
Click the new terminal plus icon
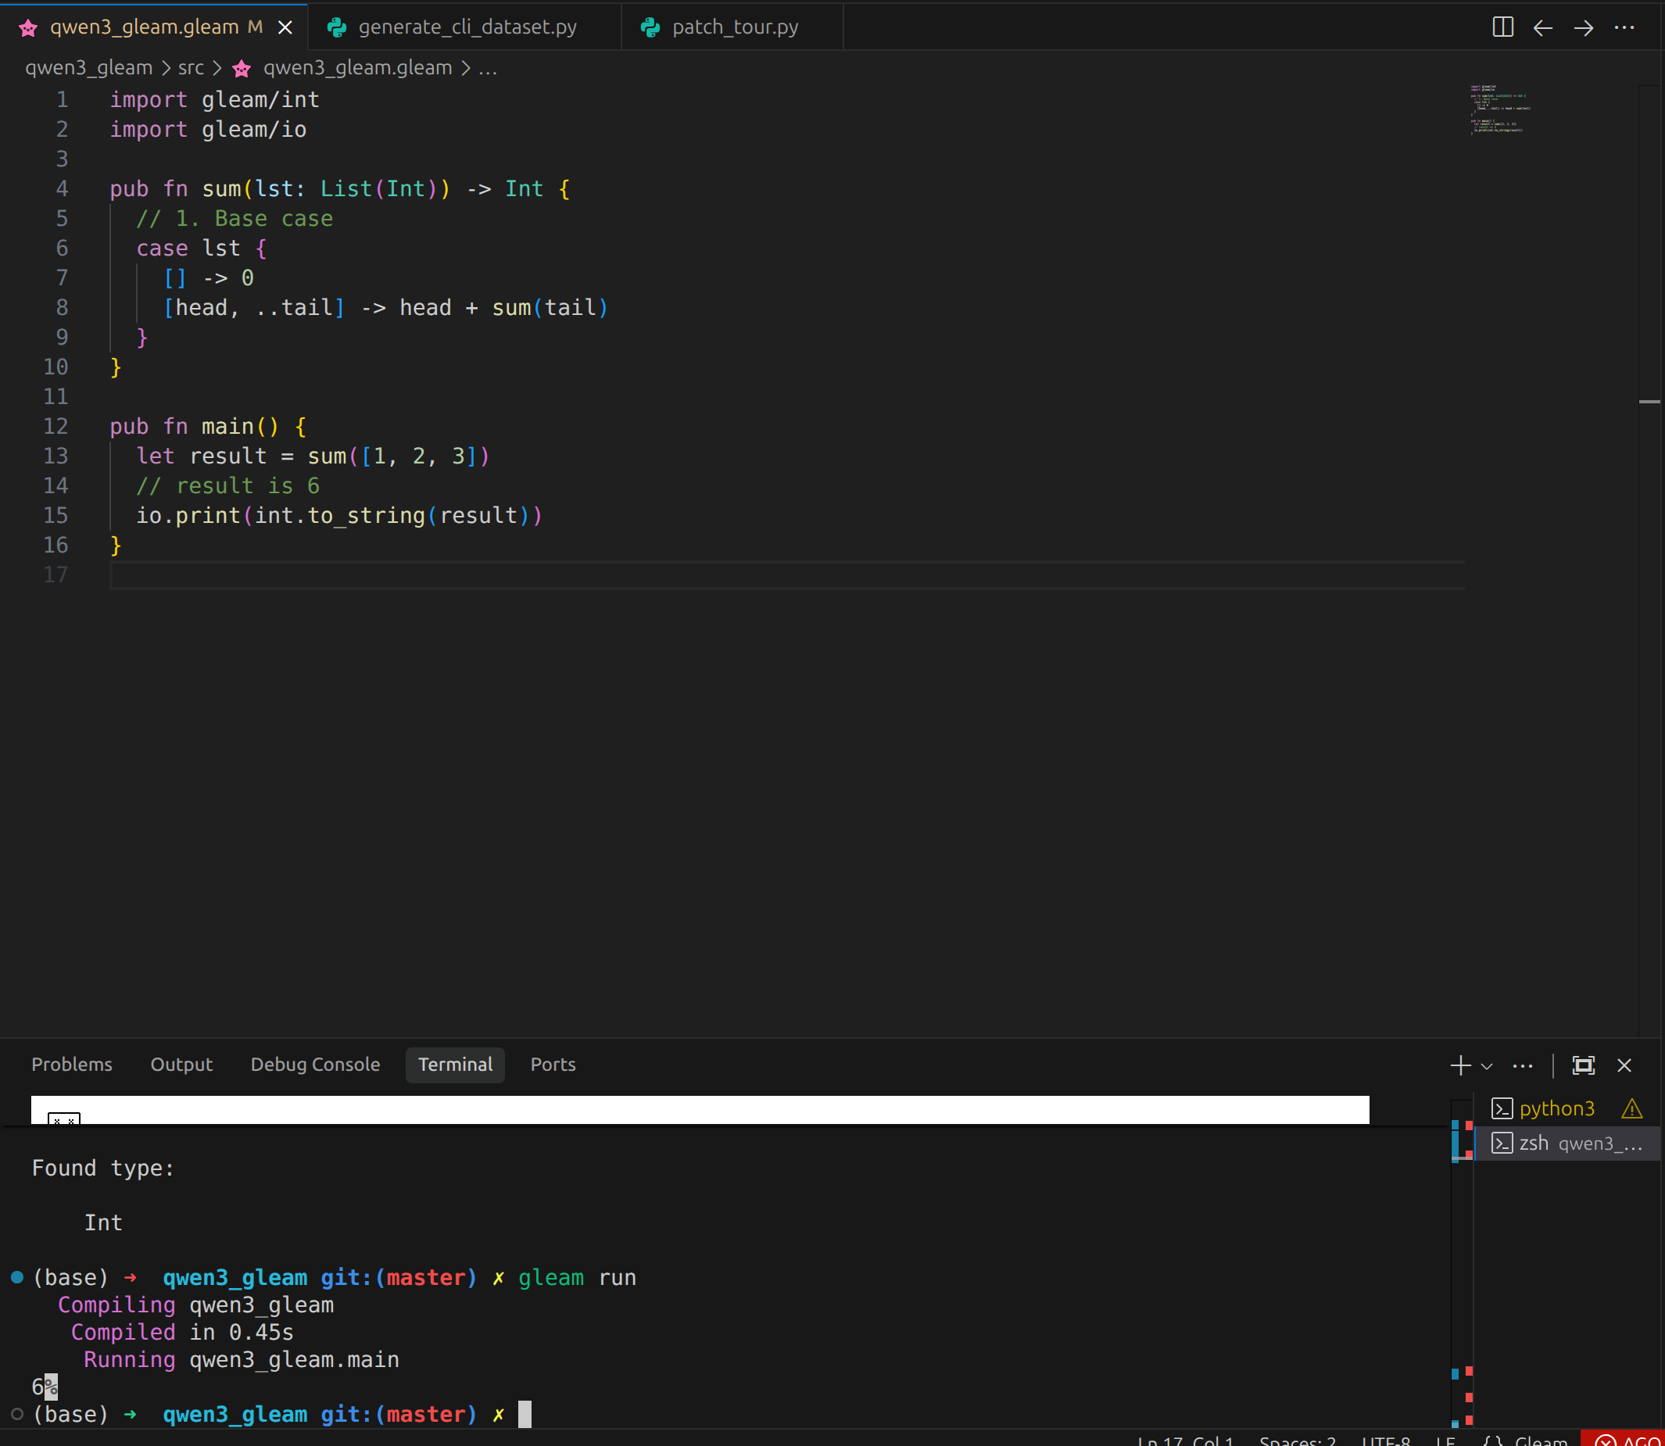tap(1459, 1065)
